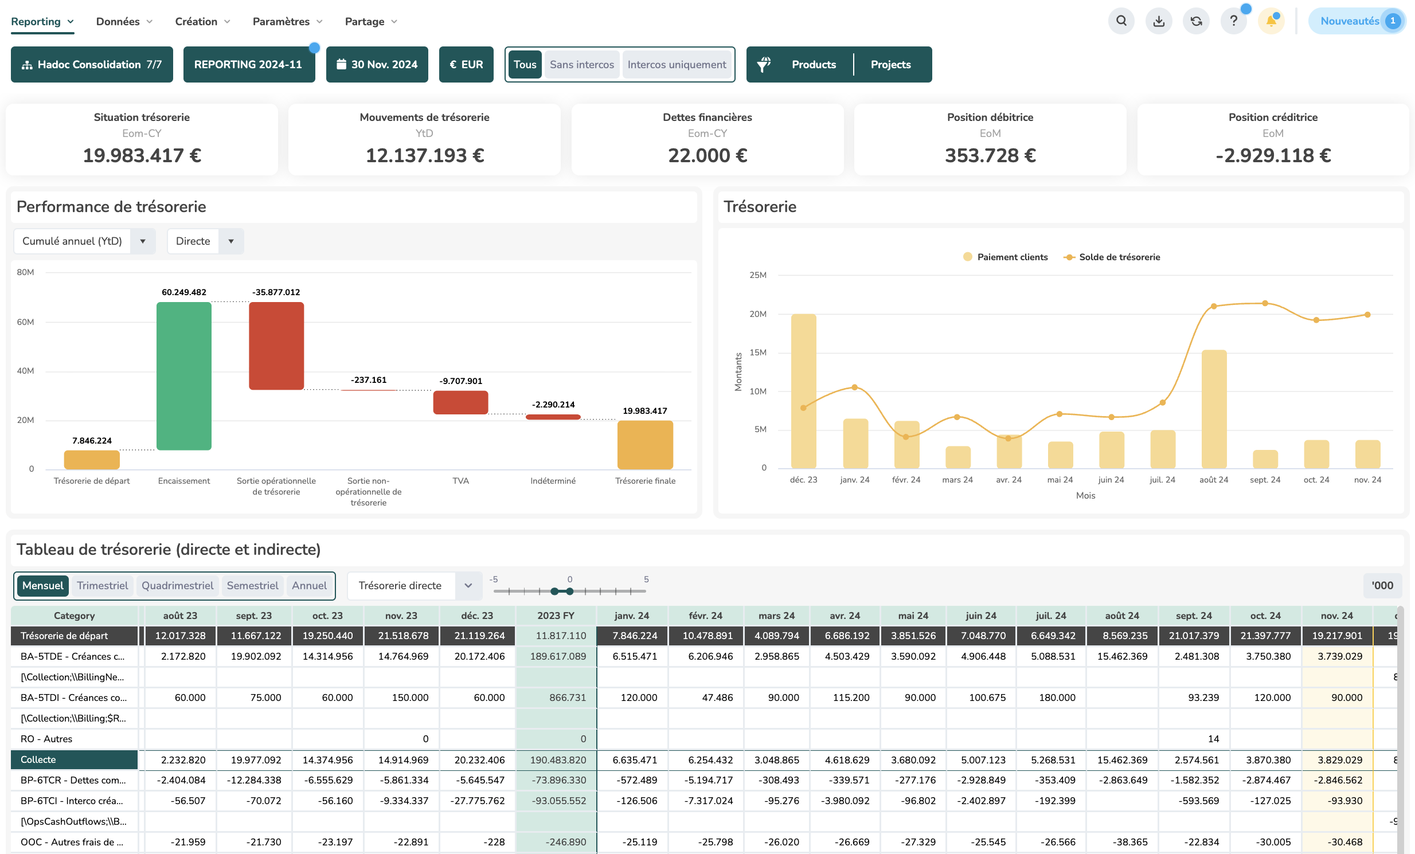Click the refresh sync icon
Image resolution: width=1415 pixels, height=854 pixels.
click(1196, 21)
